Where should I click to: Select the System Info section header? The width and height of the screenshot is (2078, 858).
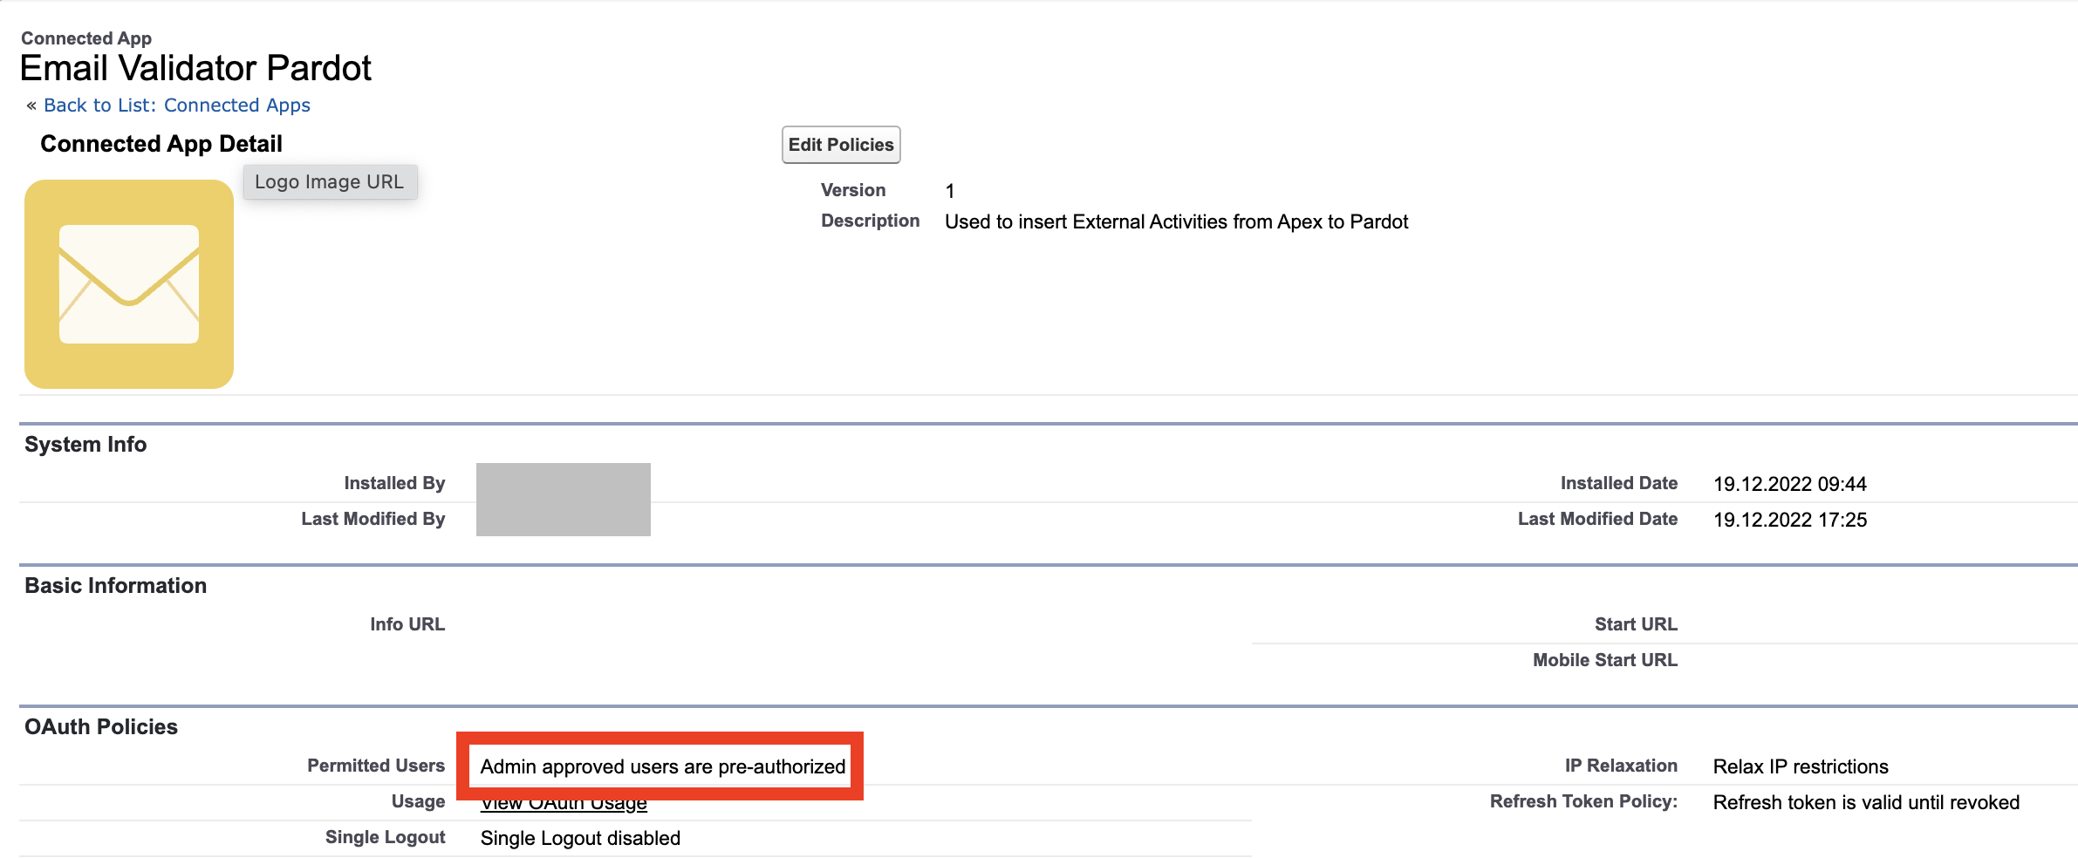[x=85, y=443]
